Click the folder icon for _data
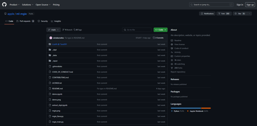Image resolution: width=257 pixels, height=126 pixels. tap(50, 55)
